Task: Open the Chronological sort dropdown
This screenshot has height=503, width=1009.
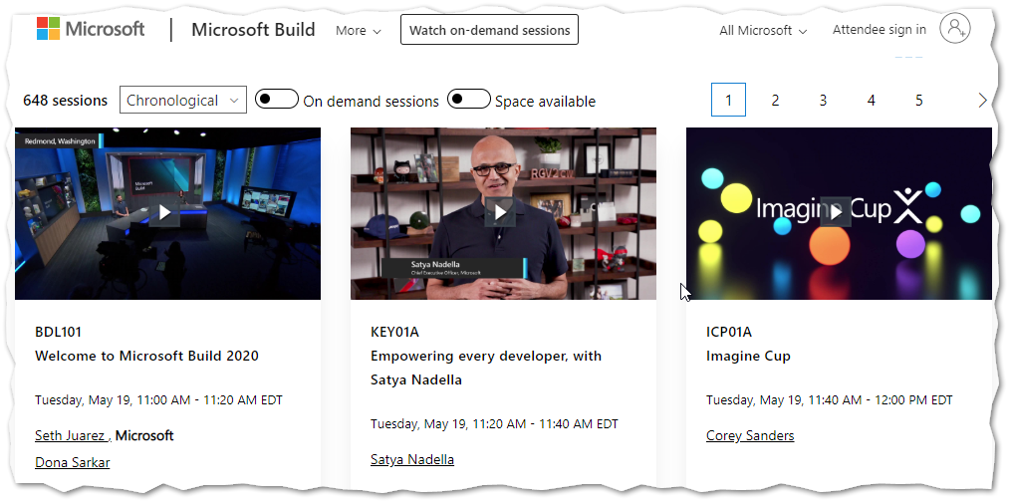Action: pos(182,100)
